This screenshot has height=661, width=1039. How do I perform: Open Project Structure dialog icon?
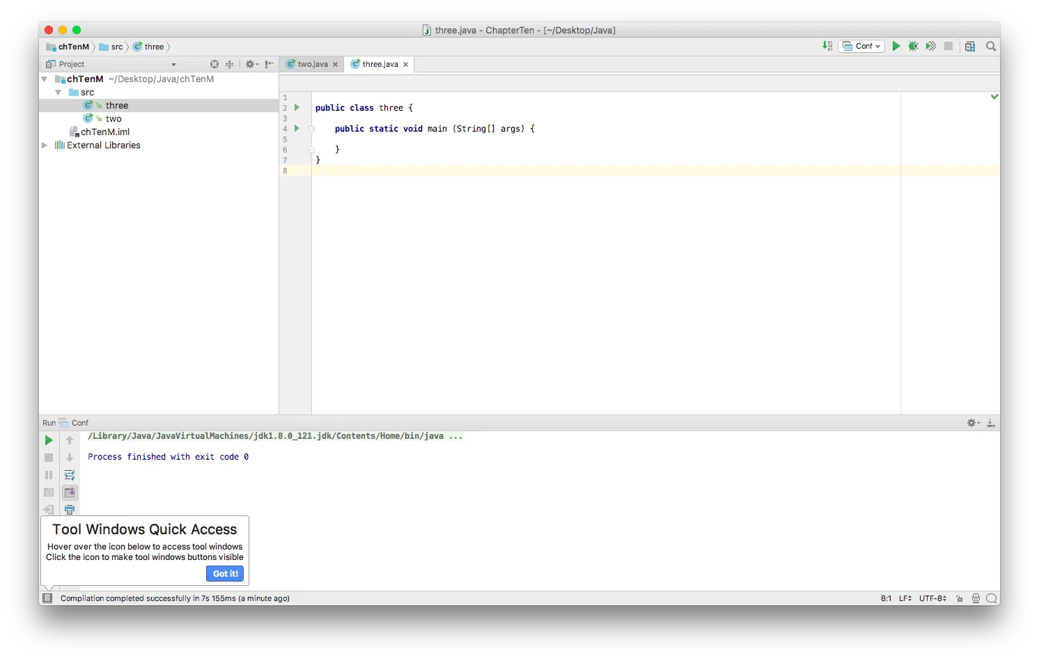[970, 46]
